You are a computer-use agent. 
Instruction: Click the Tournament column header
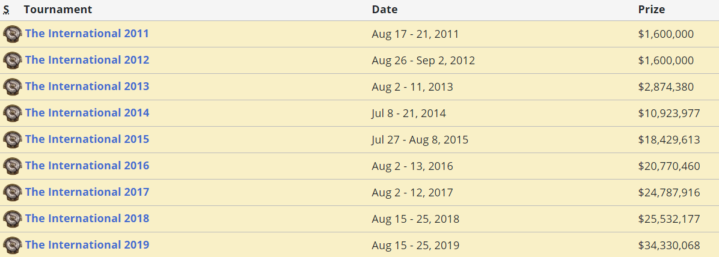(x=58, y=9)
